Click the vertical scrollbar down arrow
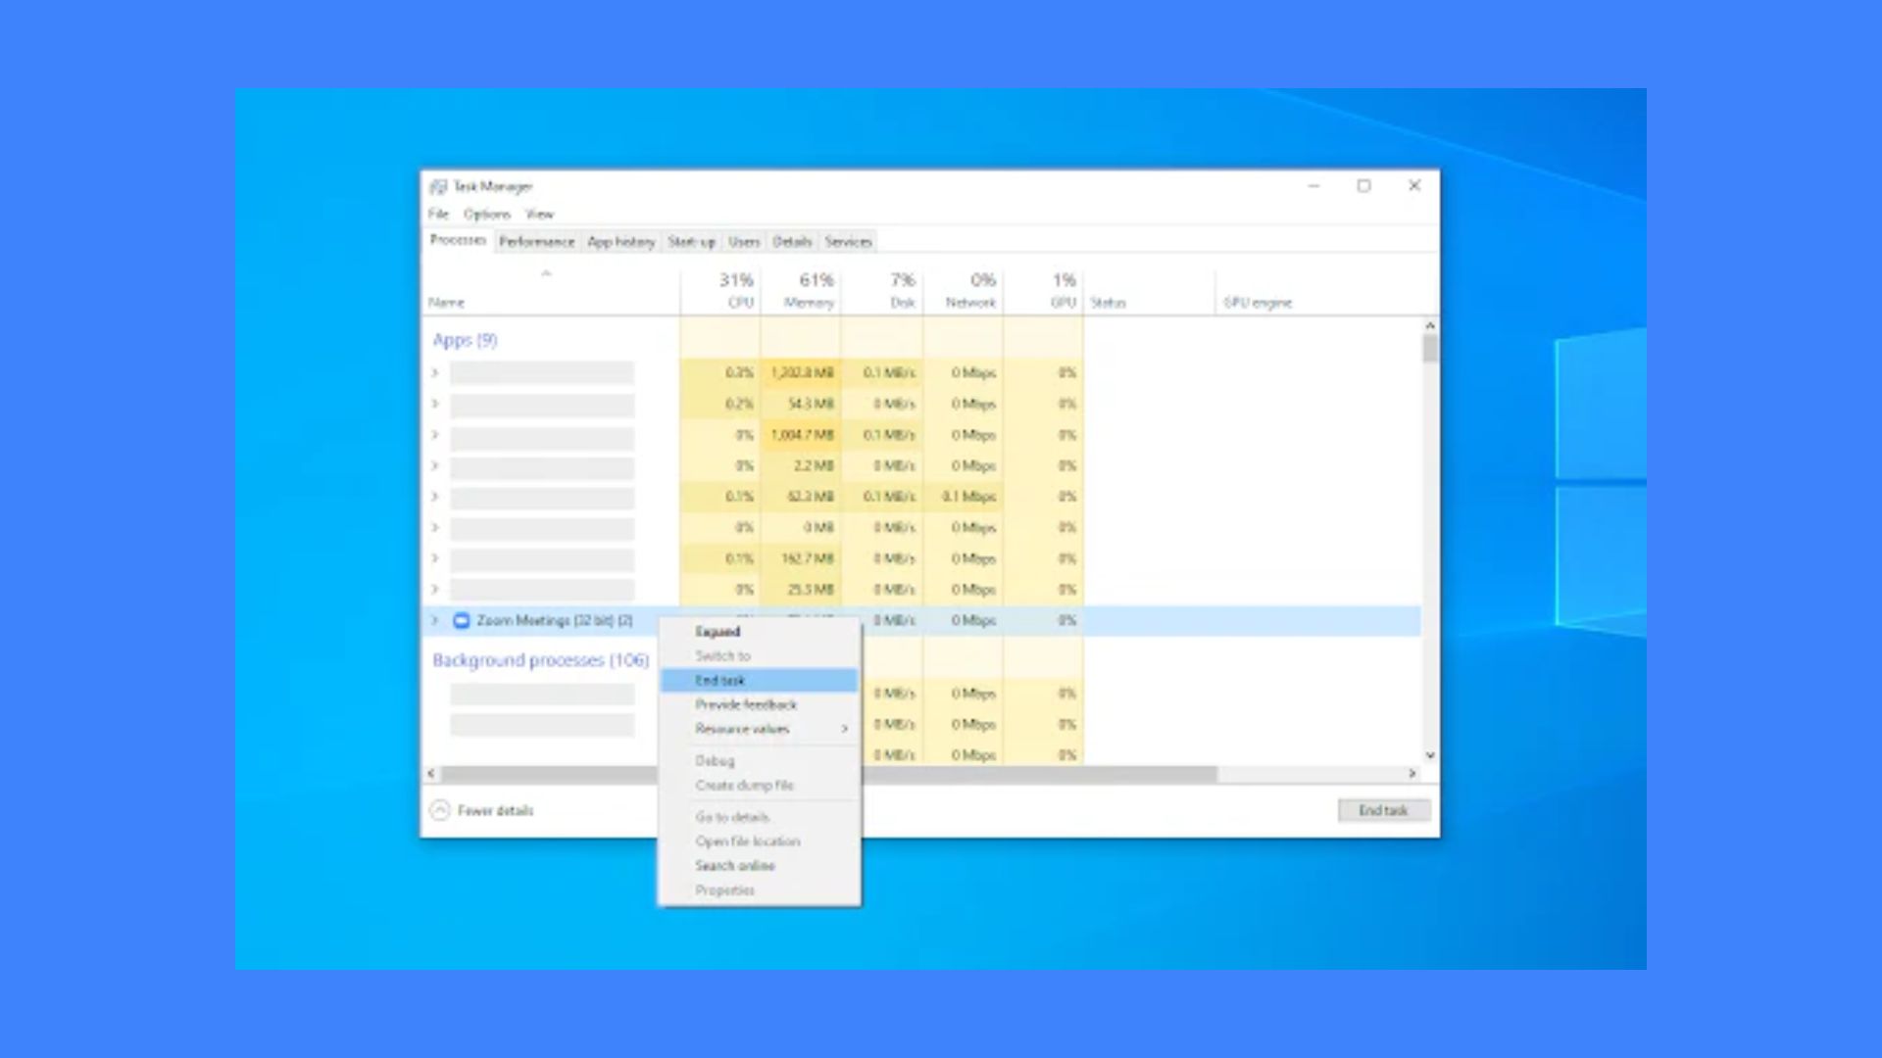1882x1058 pixels. [x=1430, y=755]
